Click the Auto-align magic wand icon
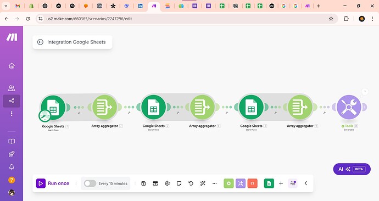 pos(203,183)
